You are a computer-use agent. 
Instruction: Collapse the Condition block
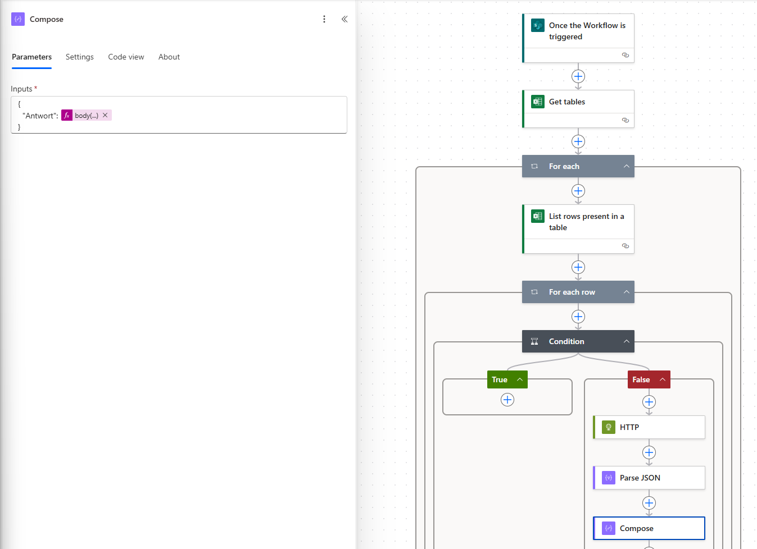[x=626, y=341]
